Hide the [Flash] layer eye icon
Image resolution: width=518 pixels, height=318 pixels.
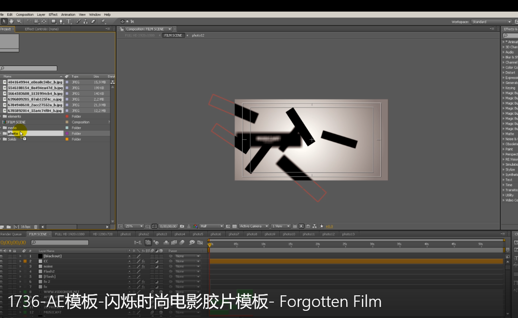1,277
